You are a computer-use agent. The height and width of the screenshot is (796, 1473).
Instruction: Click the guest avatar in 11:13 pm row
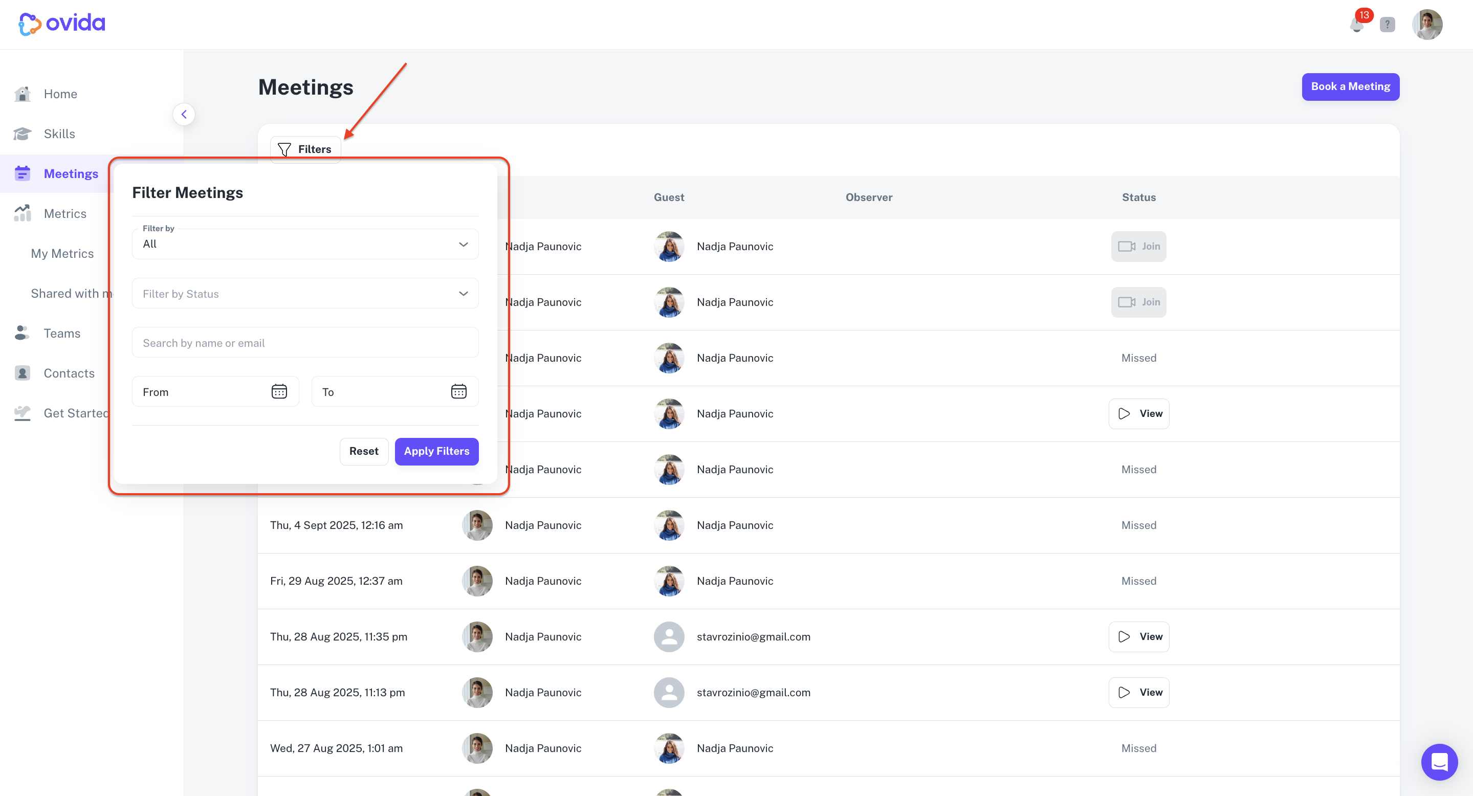click(x=669, y=693)
